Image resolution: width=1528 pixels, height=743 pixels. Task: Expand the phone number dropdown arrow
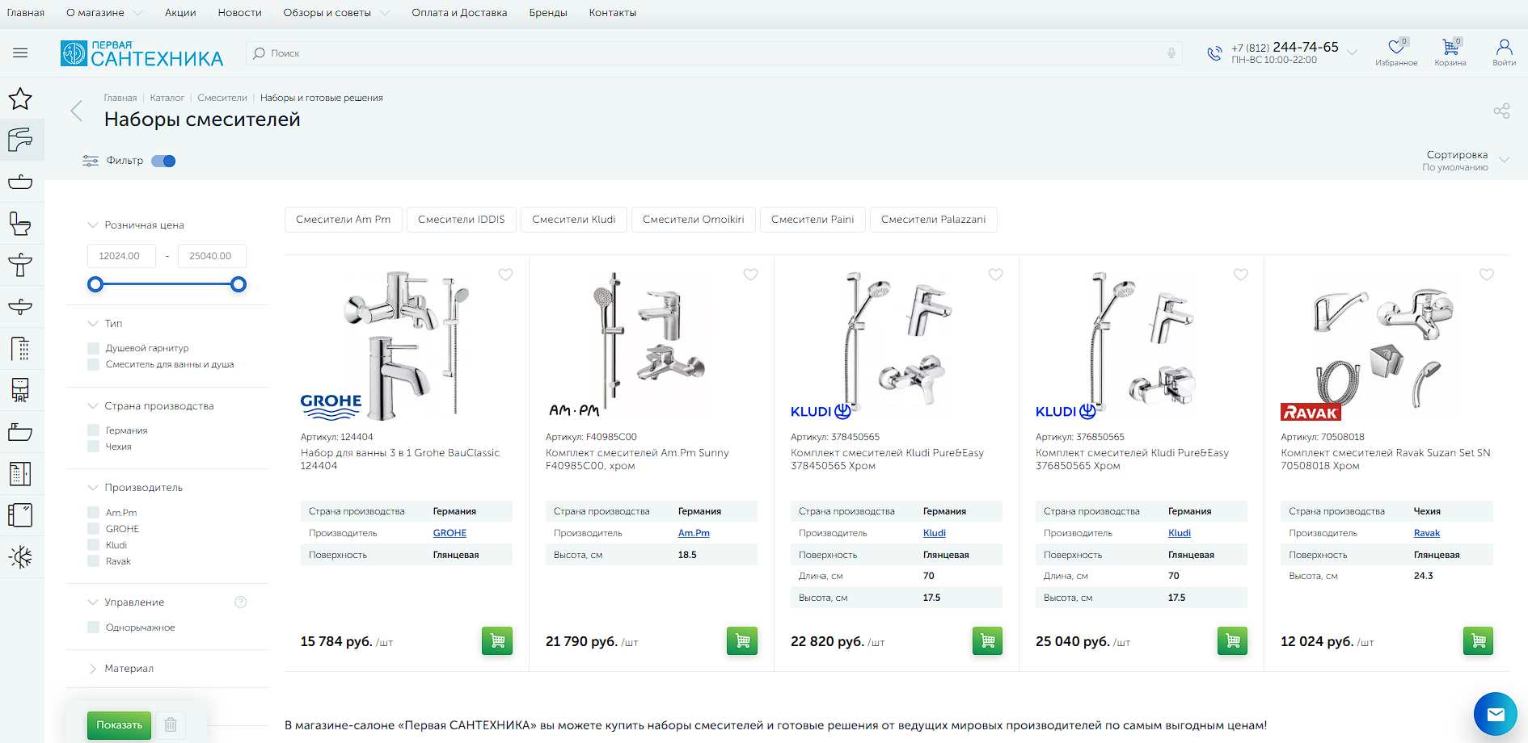pyautogui.click(x=1352, y=53)
